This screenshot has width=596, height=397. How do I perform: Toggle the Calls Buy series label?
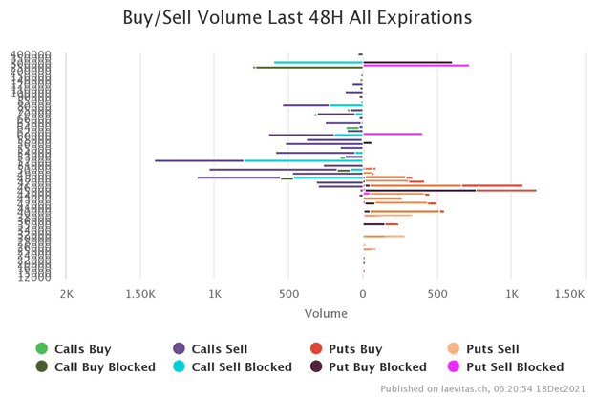83,349
